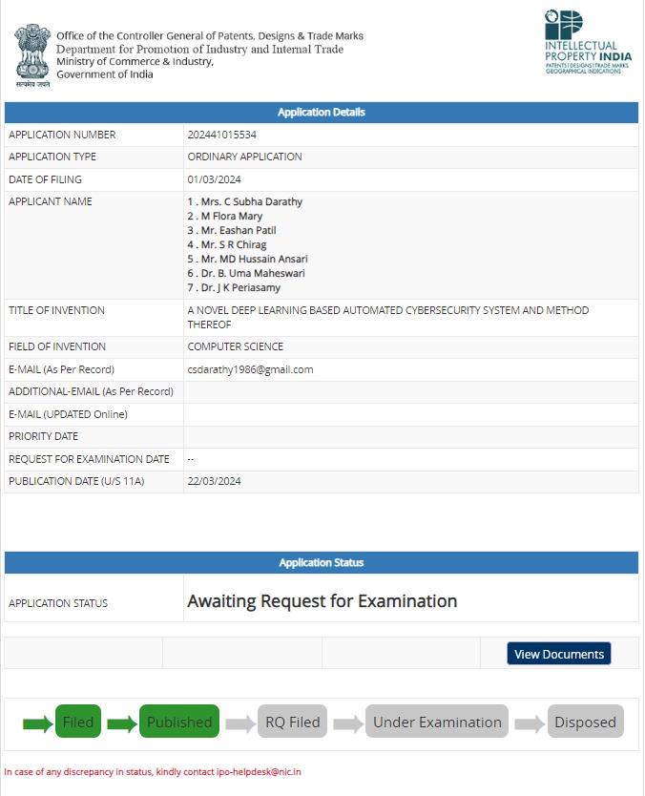Click the ADDITIONAL-EMAIL (As Per Record) label

tap(91, 391)
